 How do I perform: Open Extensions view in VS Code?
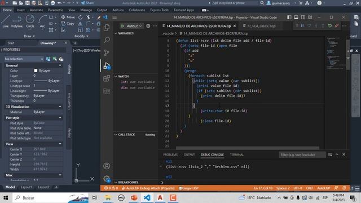tap(107, 78)
